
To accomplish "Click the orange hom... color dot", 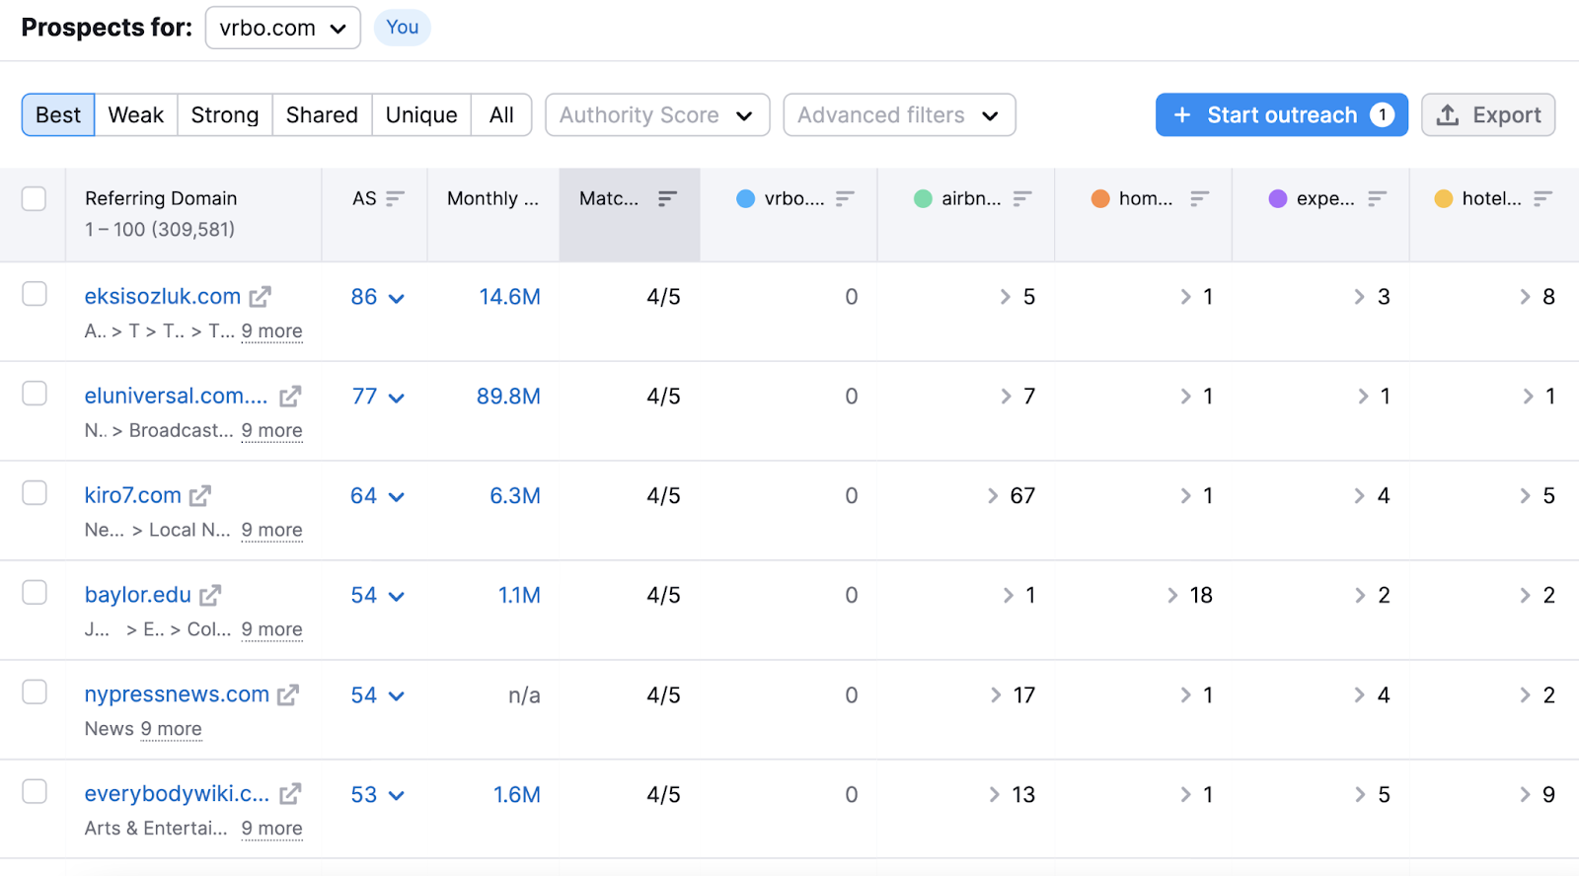I will coord(1100,198).
